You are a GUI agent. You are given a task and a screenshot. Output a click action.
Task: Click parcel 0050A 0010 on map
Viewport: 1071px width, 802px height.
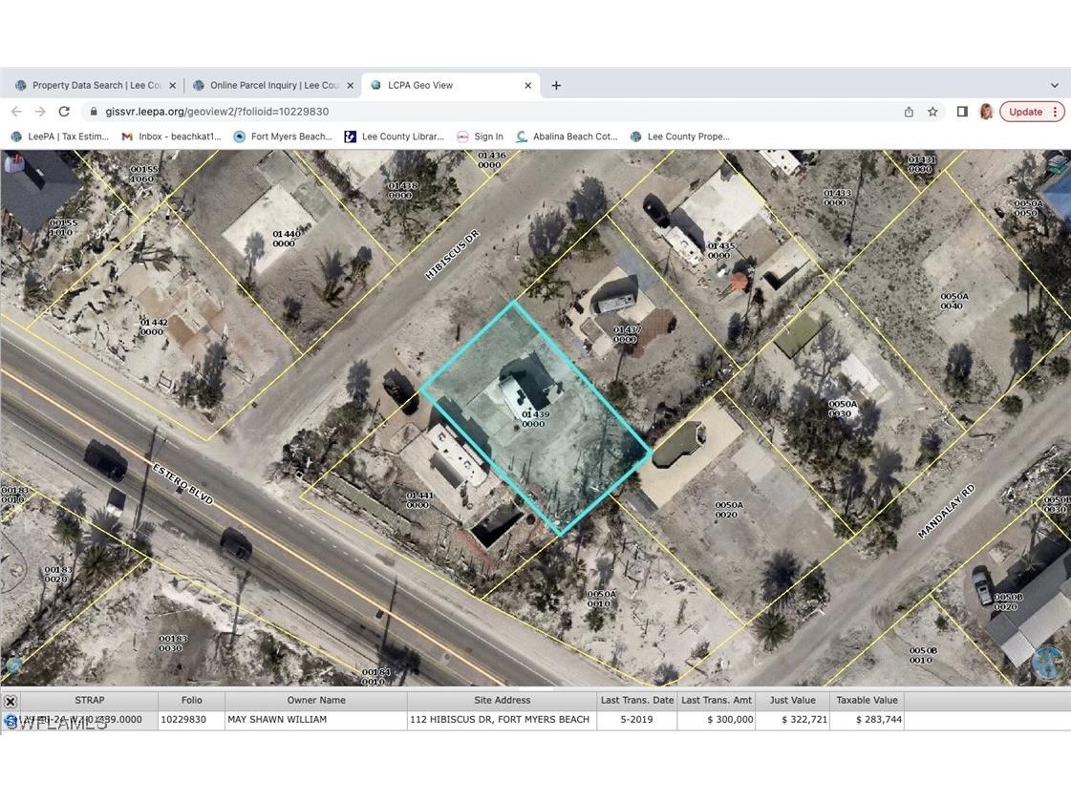[x=600, y=599]
